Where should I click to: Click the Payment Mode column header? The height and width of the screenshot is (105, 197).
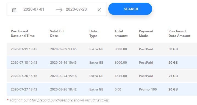146,33
